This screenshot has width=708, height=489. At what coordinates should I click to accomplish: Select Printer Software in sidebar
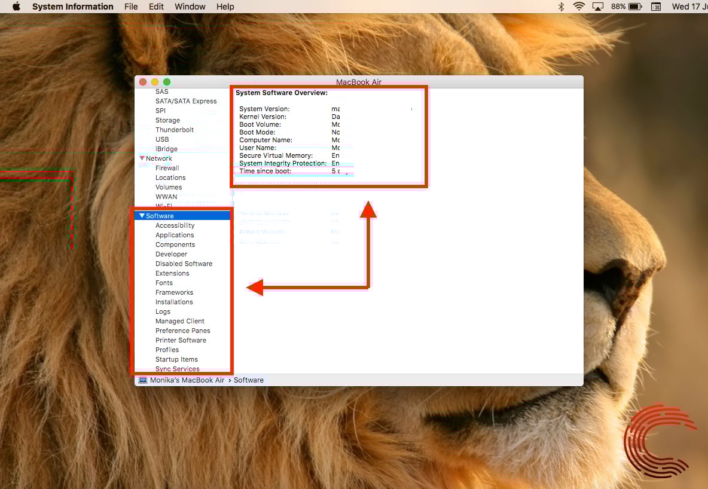(181, 341)
